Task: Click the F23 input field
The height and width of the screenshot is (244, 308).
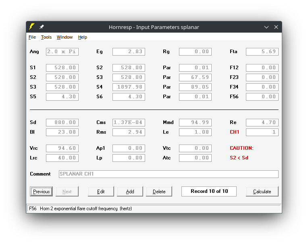Action: coord(262,77)
